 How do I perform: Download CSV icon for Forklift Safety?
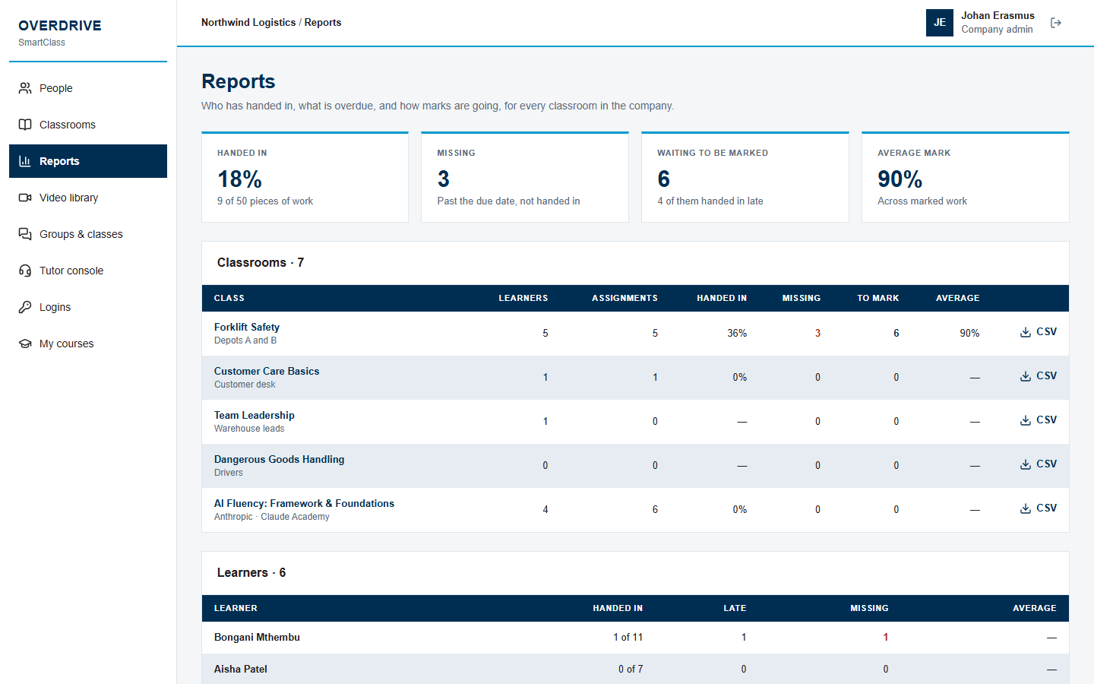(x=1026, y=332)
